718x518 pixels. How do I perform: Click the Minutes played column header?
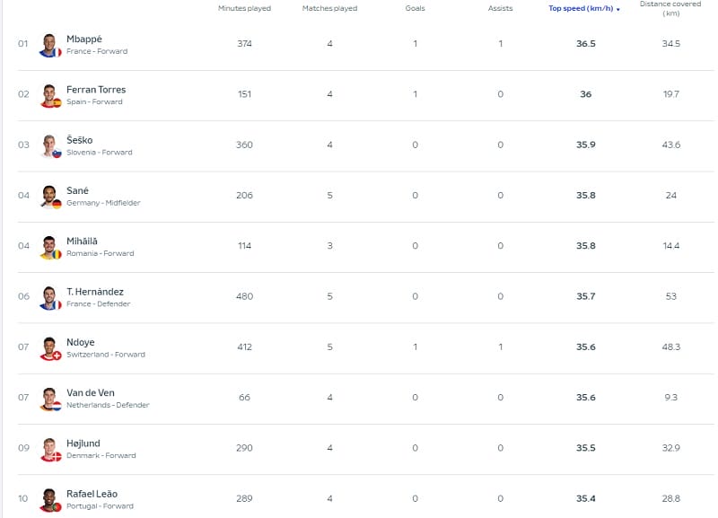[243, 7]
